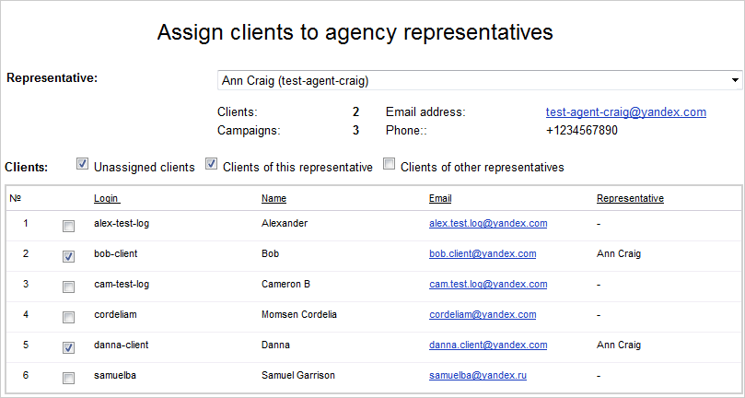Click the cordeliam@yandex.com email address
Image resolution: width=745 pixels, height=398 pixels.
pyautogui.click(x=483, y=314)
